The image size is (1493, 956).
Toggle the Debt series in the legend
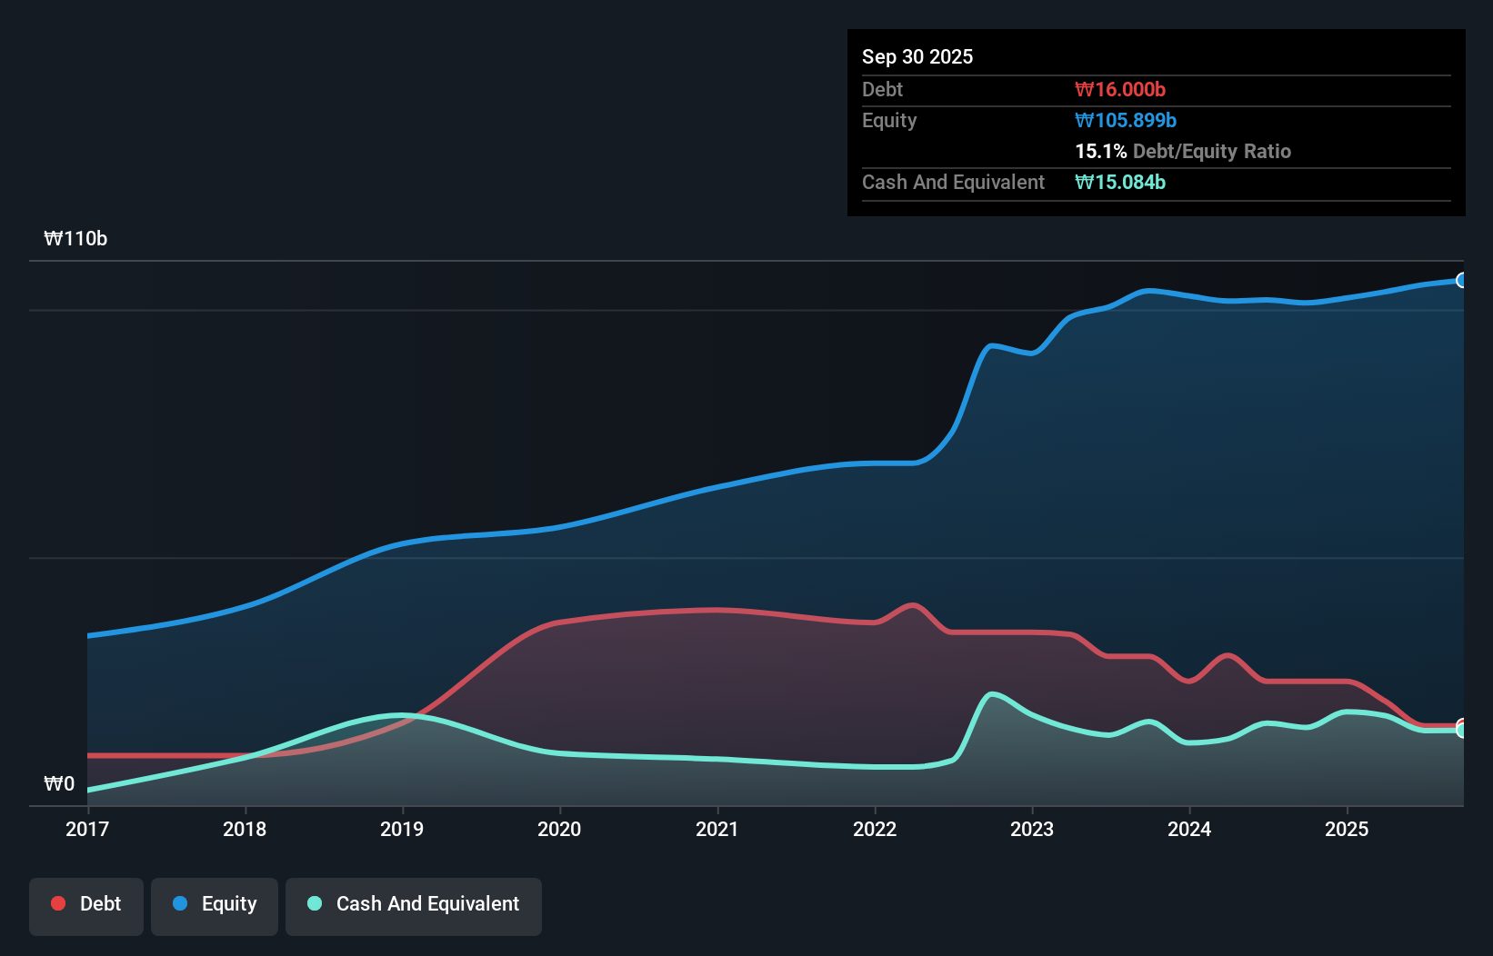pos(85,905)
